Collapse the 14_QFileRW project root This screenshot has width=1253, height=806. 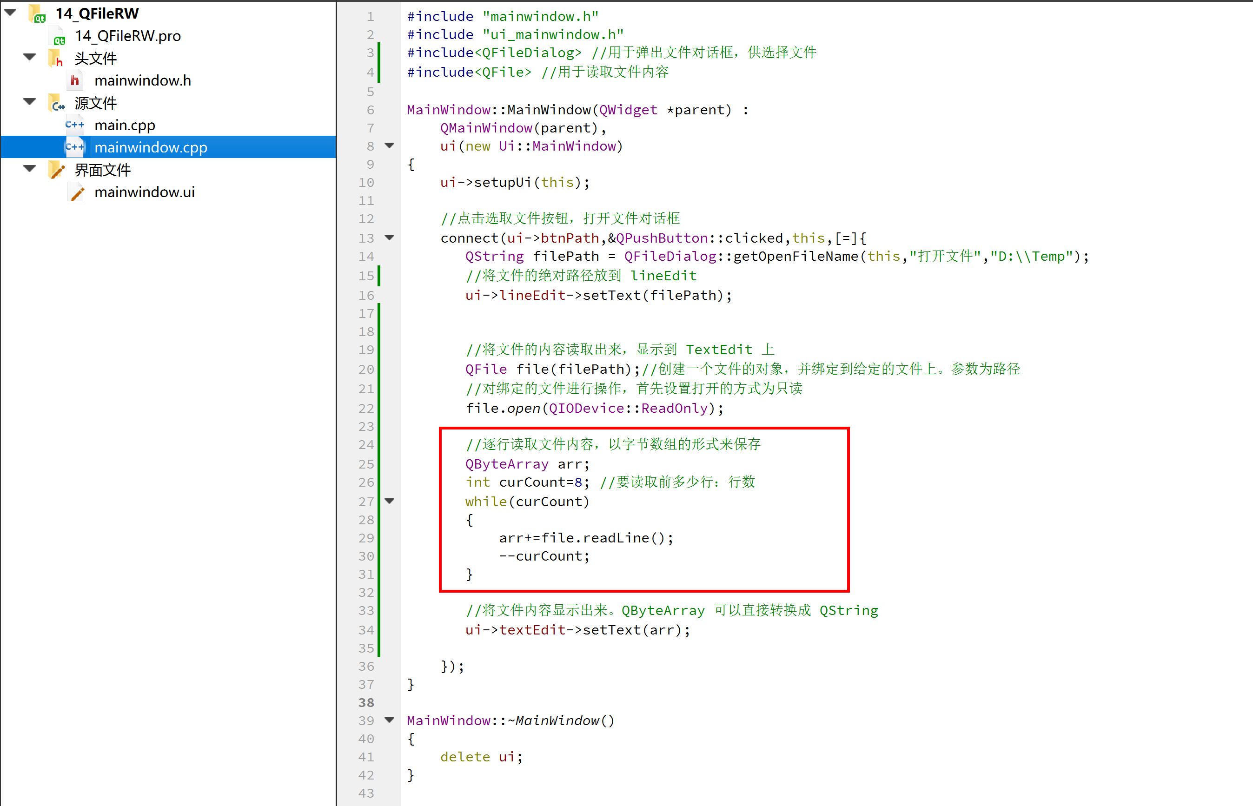point(10,12)
